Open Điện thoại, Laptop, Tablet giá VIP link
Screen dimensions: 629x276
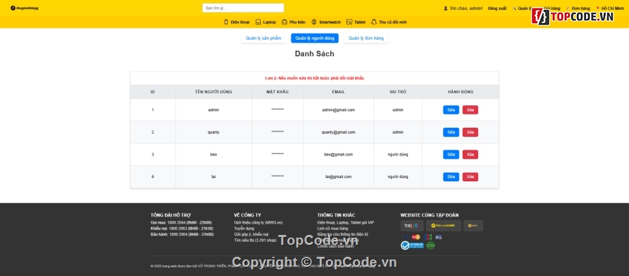point(346,222)
